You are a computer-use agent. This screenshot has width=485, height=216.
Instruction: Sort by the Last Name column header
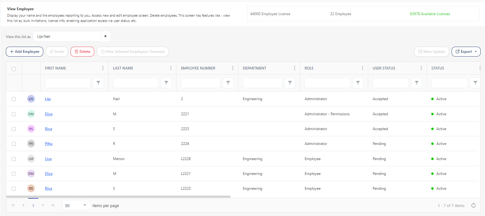coord(123,68)
